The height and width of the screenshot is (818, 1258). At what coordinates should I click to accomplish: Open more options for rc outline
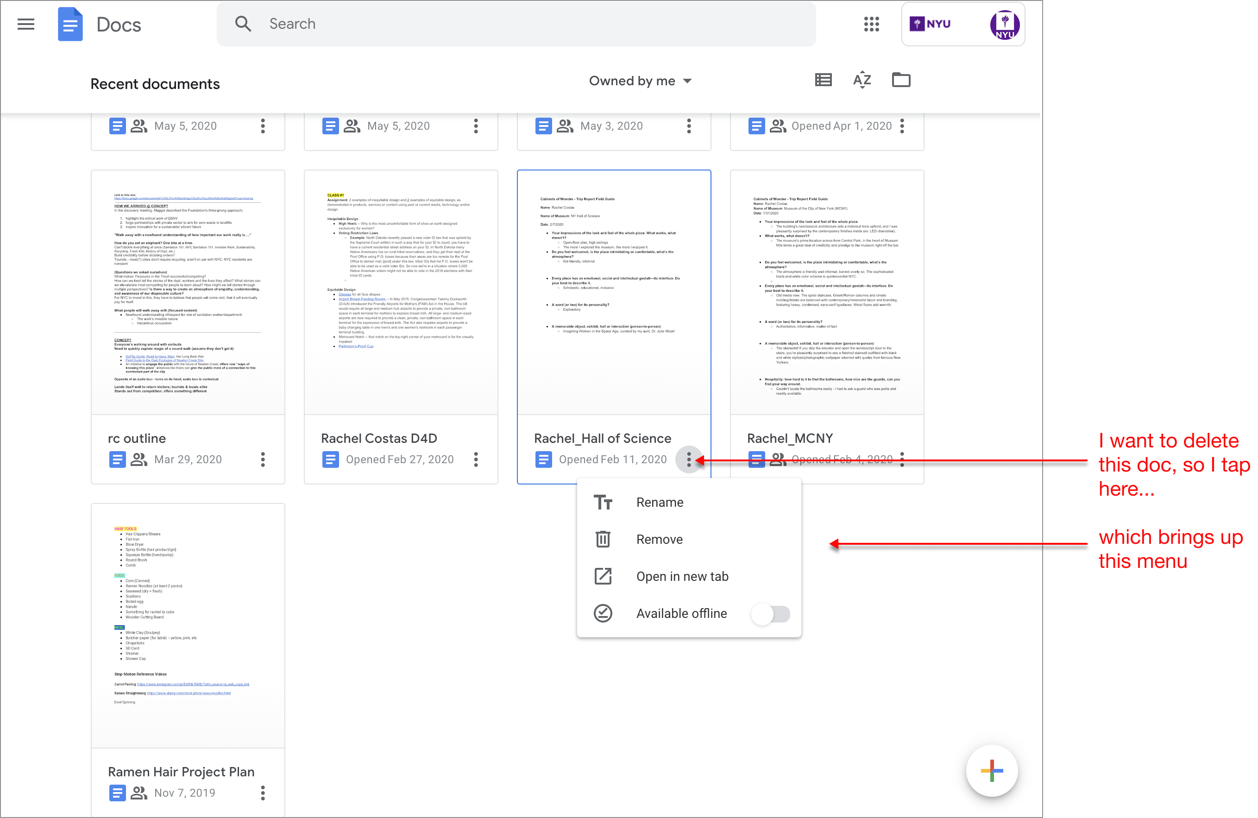[x=263, y=459]
